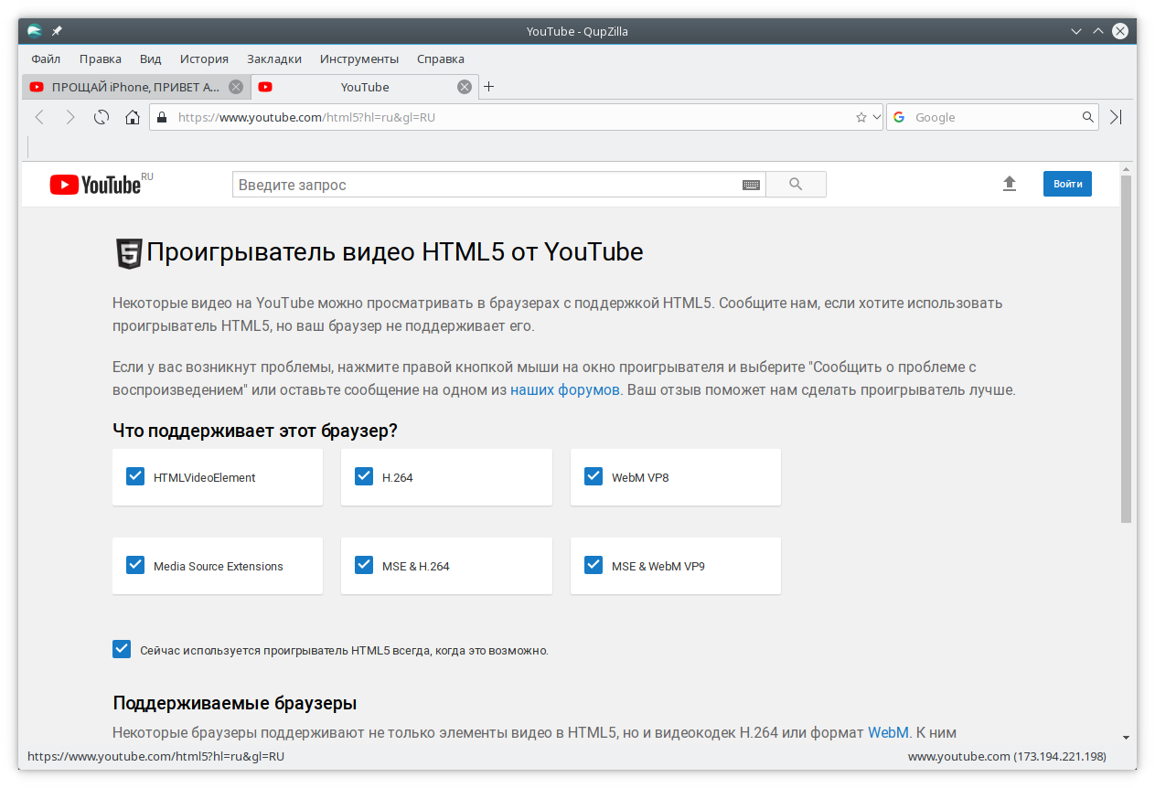Screen dimensions: 1155x788
Task: Open the Закладки menu
Action: (274, 59)
